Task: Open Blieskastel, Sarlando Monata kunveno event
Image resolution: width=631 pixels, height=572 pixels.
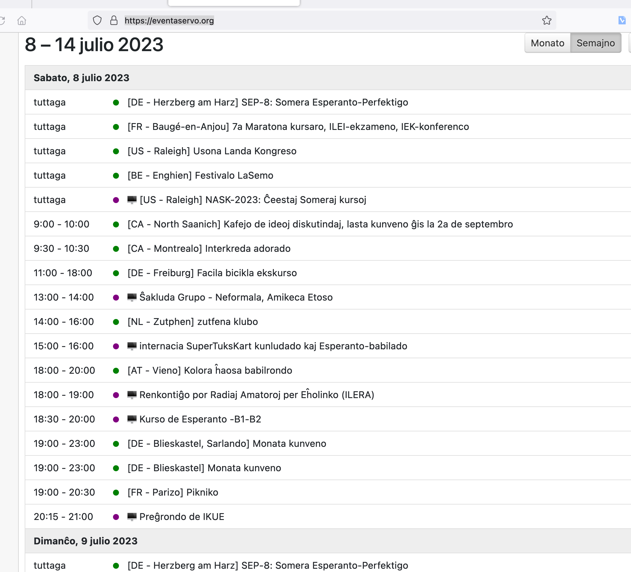Action: click(227, 444)
